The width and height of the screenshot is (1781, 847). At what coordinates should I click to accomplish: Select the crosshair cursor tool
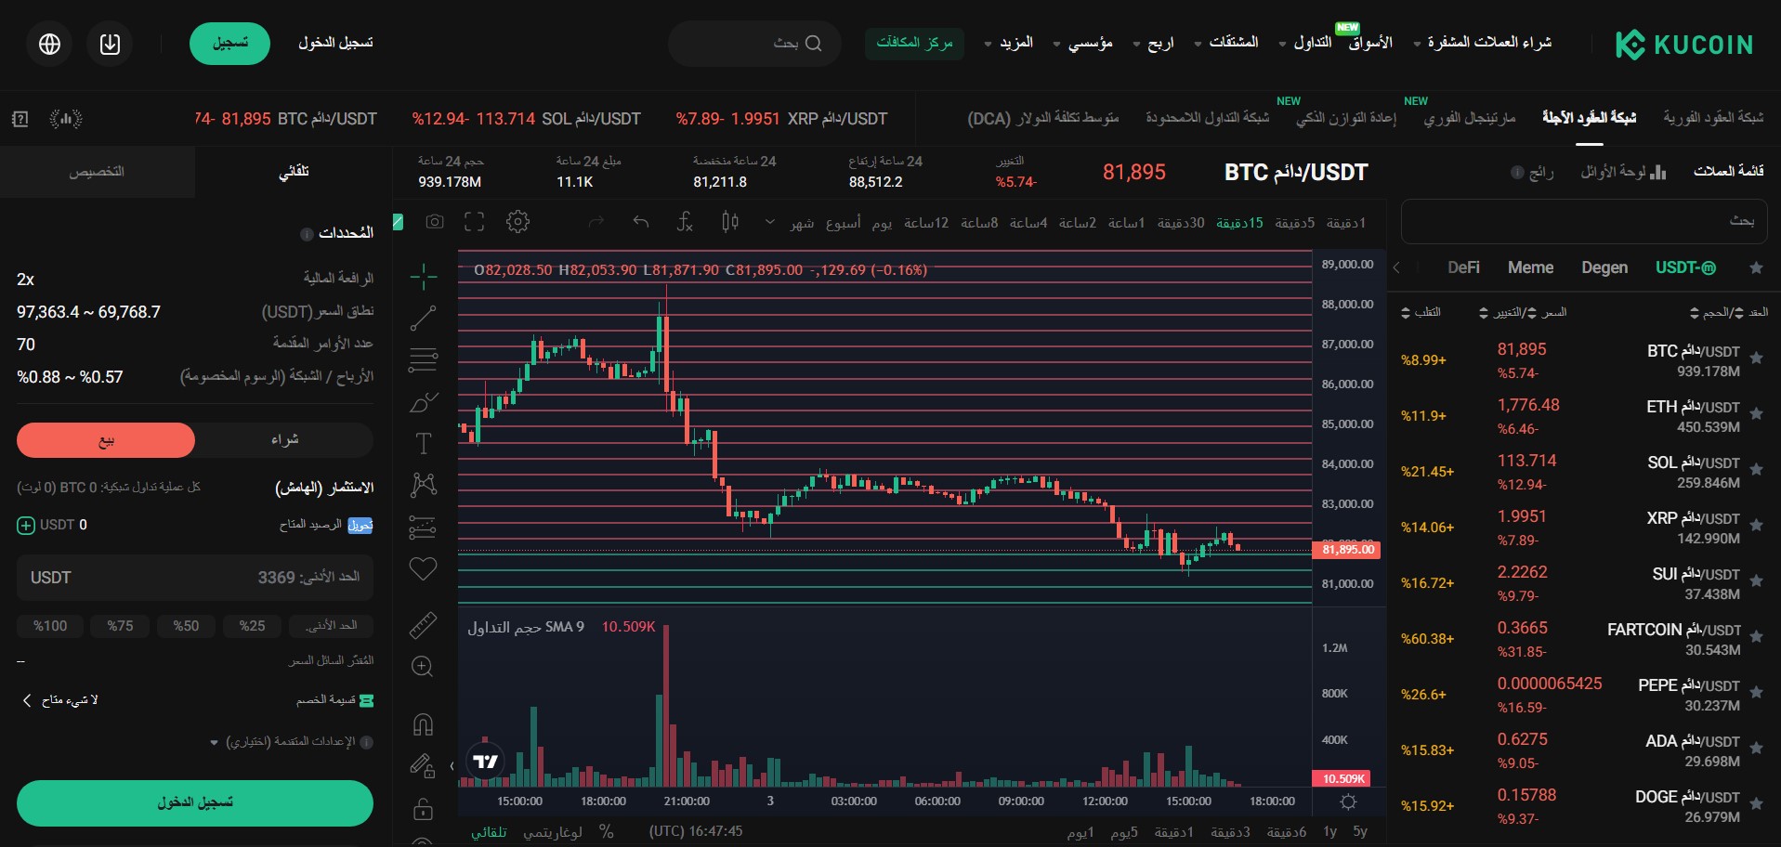click(423, 276)
